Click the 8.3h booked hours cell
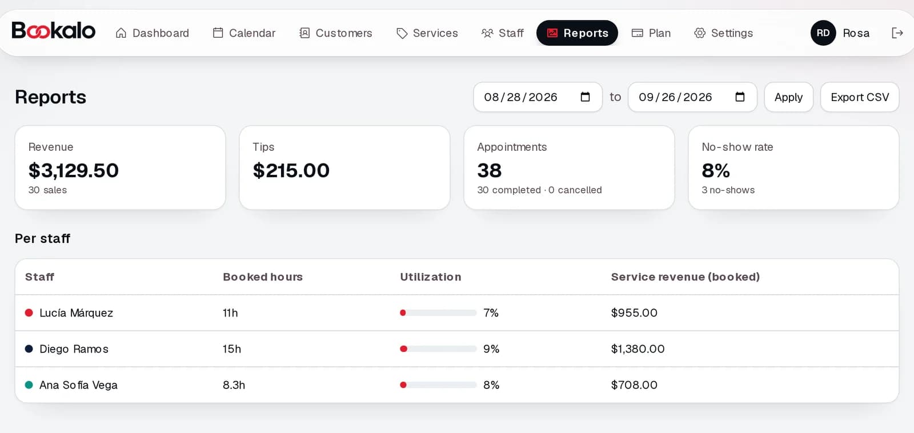The height and width of the screenshot is (433, 914). point(234,384)
